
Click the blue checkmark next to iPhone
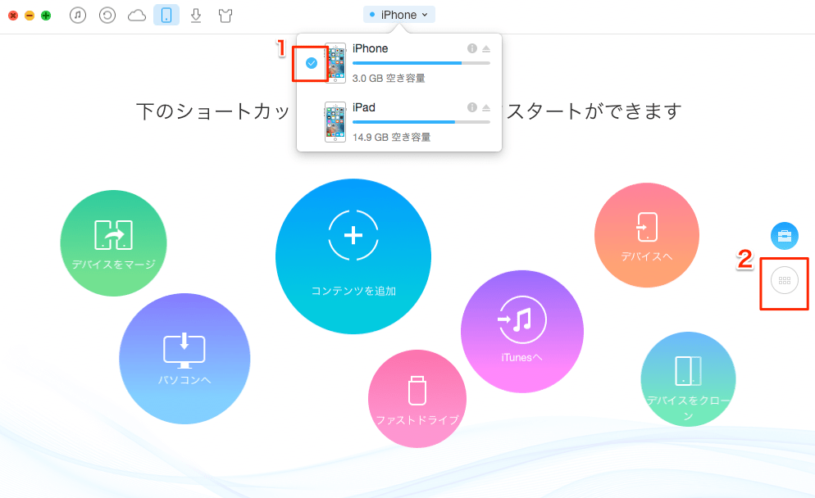coord(312,62)
